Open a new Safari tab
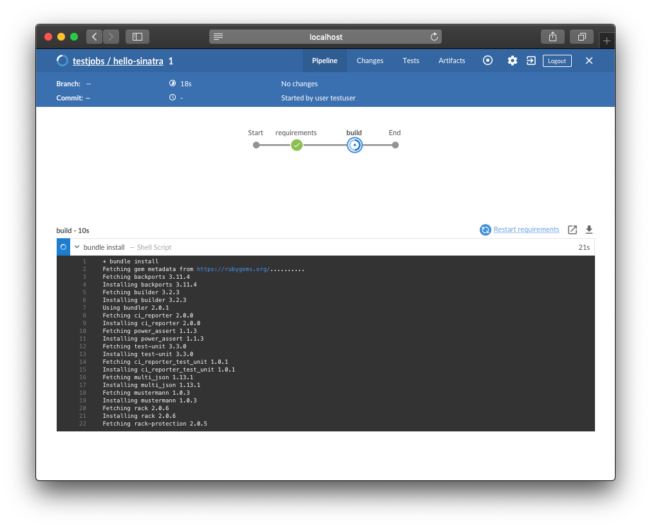The image size is (651, 528). click(607, 41)
